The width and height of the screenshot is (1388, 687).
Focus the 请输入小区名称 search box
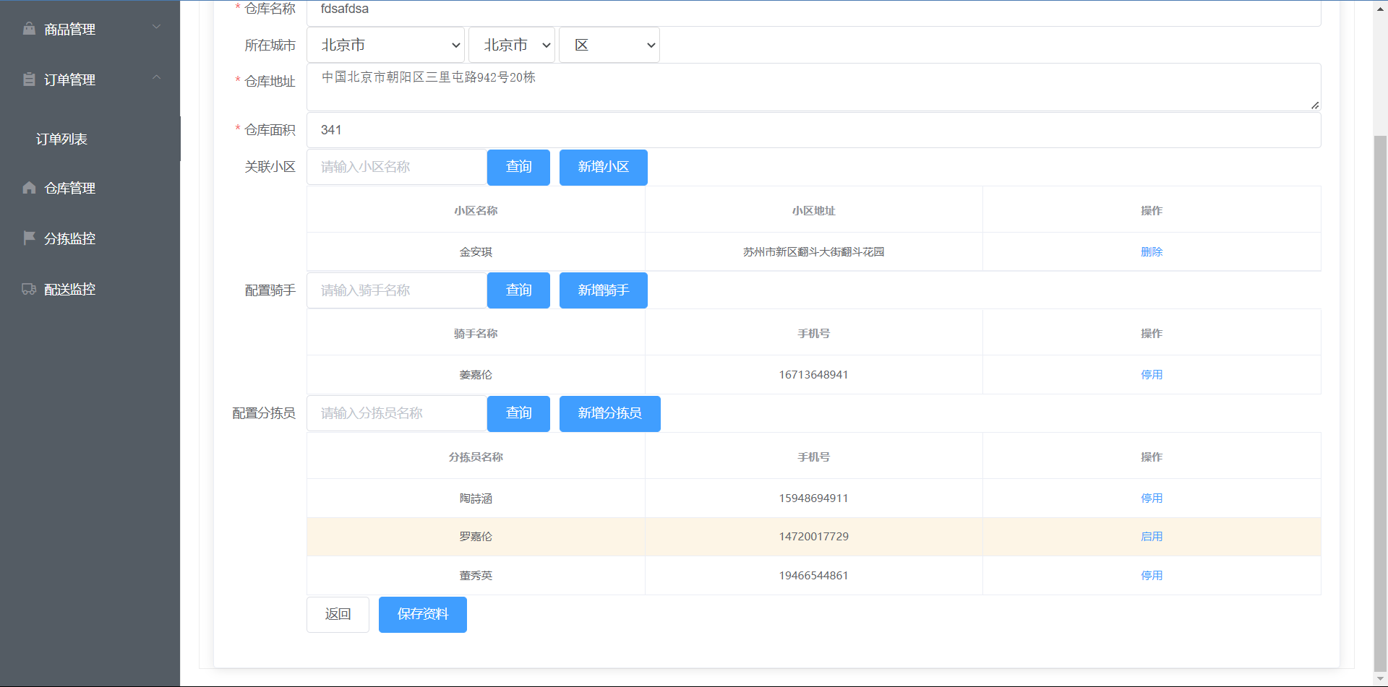click(x=397, y=167)
